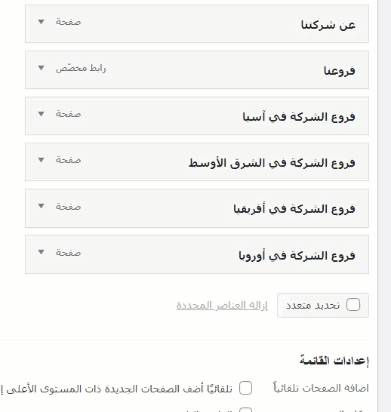The height and width of the screenshot is (412, 391).
Task: Select the 'فروعنا' menu item title
Action: [340, 71]
